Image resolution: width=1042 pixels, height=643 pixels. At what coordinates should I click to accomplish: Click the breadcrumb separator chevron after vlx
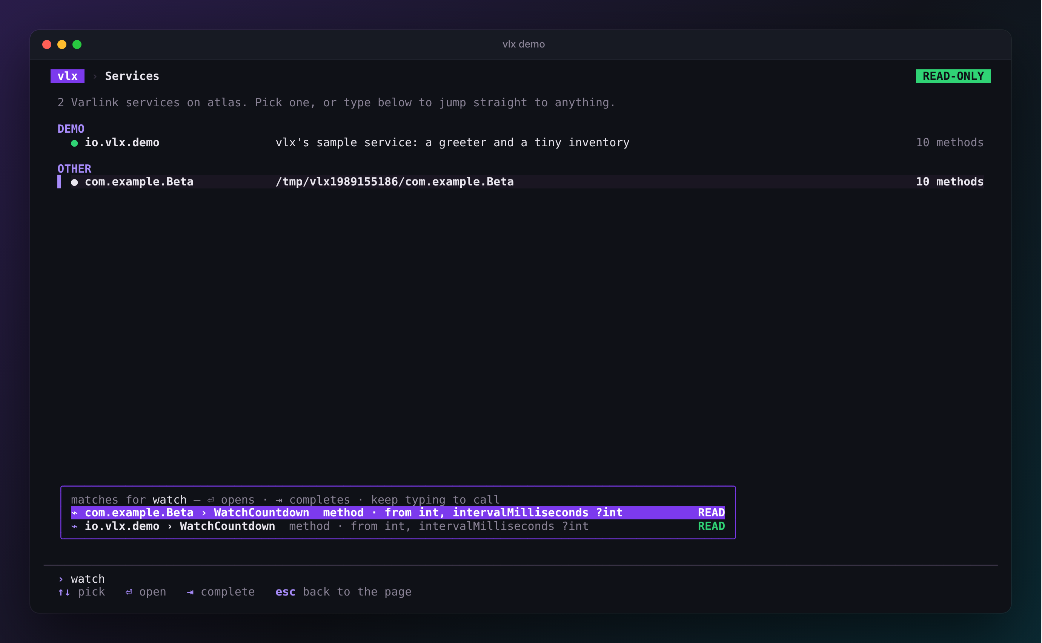pyautogui.click(x=95, y=77)
